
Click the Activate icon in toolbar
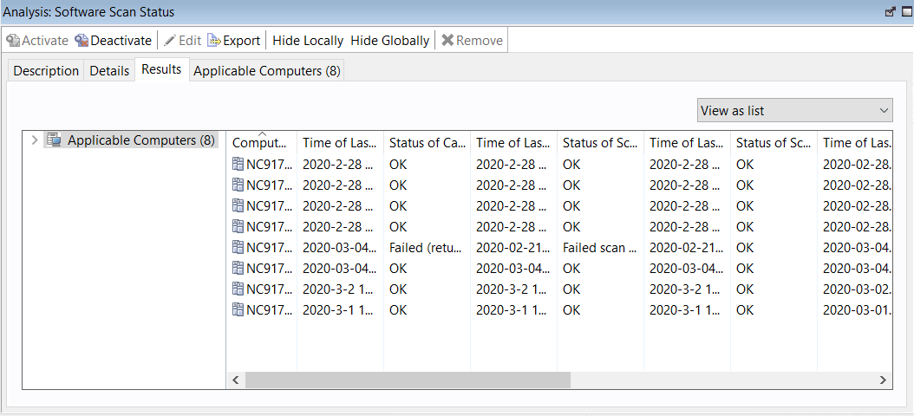pyautogui.click(x=13, y=41)
